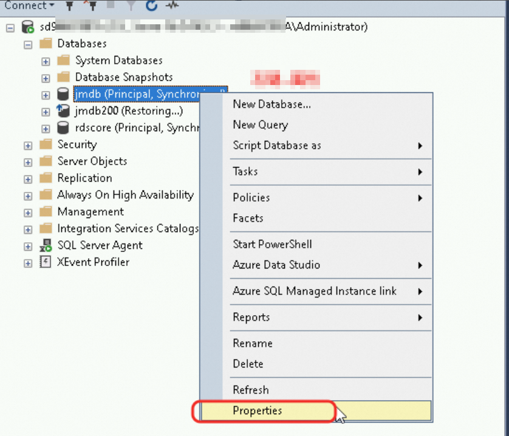Image resolution: width=509 pixels, height=436 pixels.
Task: Open Azure Data Studio submenu
Action: pyautogui.click(x=315, y=265)
